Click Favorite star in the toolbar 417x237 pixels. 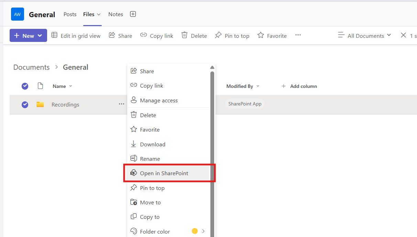pyautogui.click(x=261, y=35)
